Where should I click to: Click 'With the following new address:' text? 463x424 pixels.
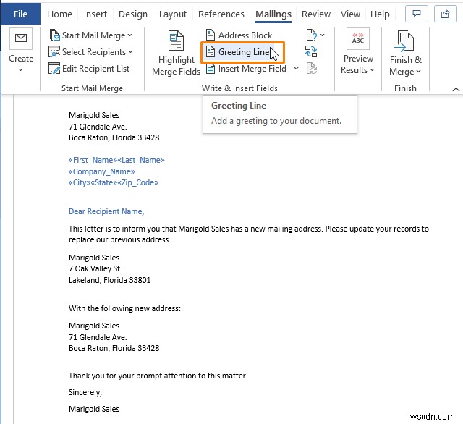click(x=124, y=308)
